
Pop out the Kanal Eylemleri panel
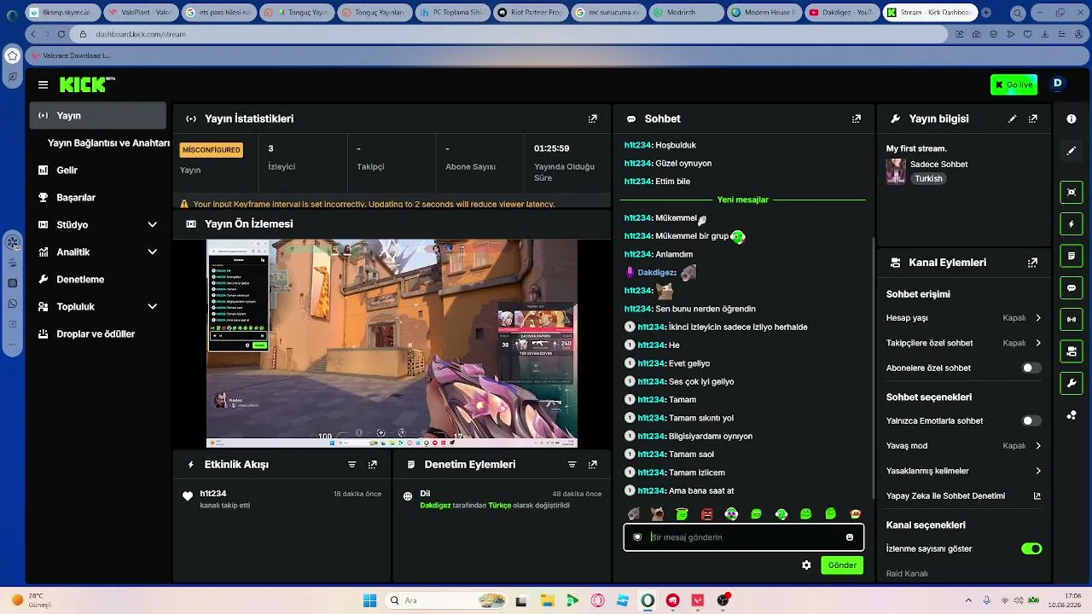click(x=1033, y=263)
